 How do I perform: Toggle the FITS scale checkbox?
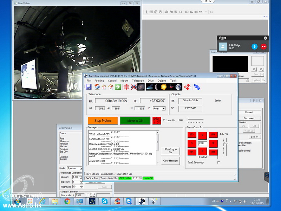[x=88, y=195]
